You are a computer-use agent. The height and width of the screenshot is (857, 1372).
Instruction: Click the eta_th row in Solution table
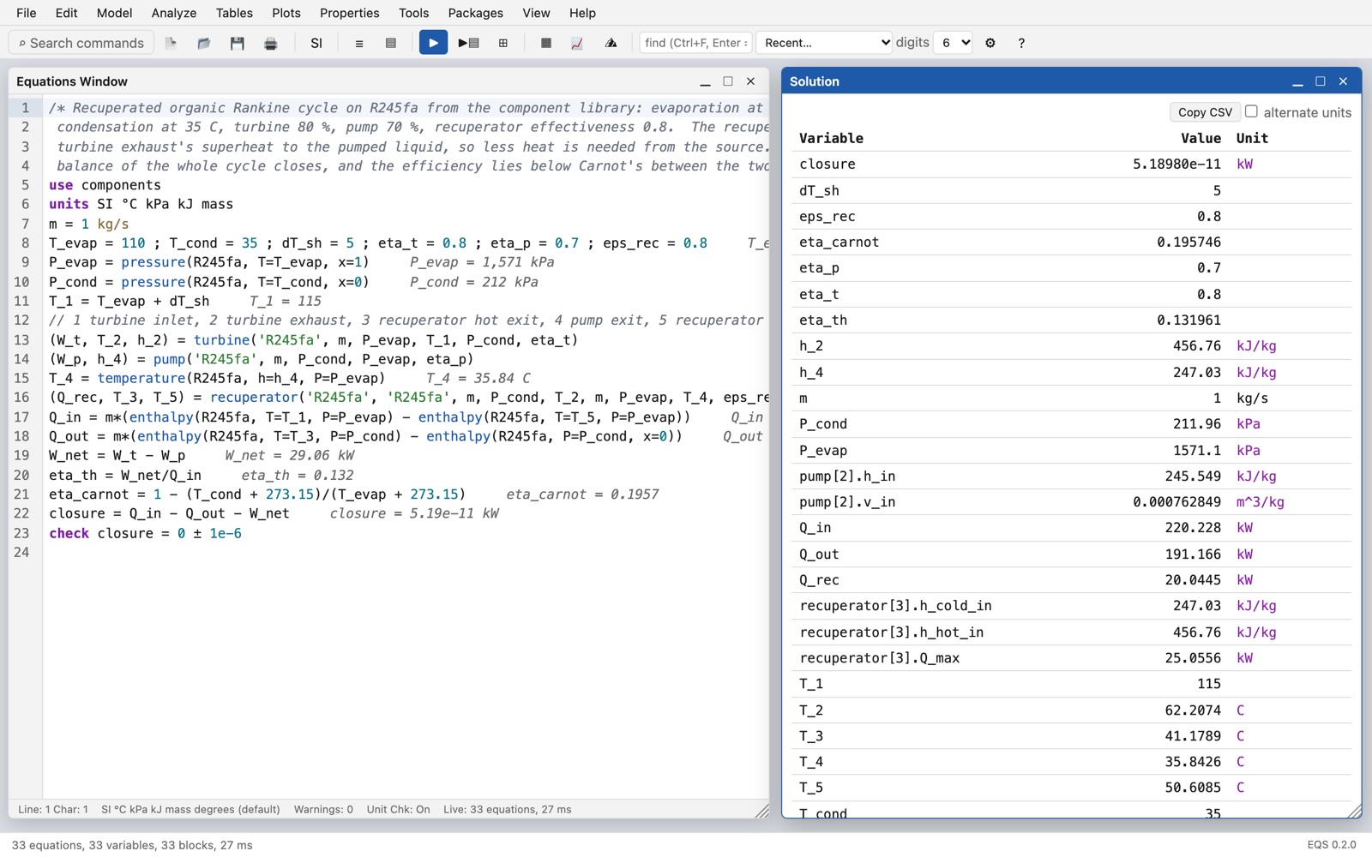click(x=1071, y=320)
